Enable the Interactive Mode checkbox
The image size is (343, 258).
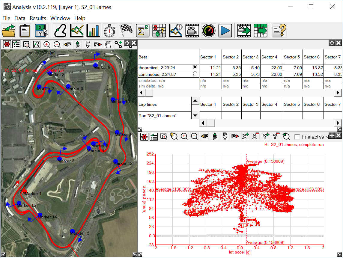[x=297, y=137]
